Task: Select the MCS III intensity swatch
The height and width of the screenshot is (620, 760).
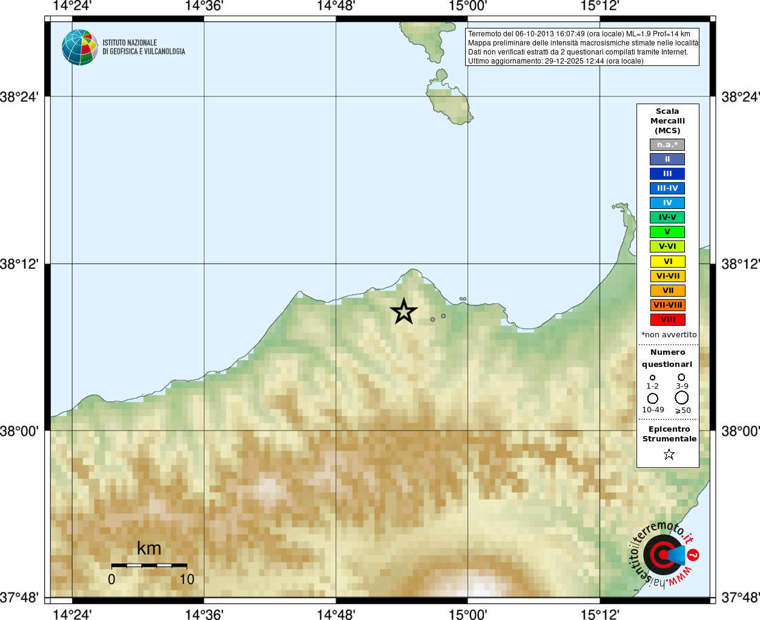Action: [x=667, y=174]
